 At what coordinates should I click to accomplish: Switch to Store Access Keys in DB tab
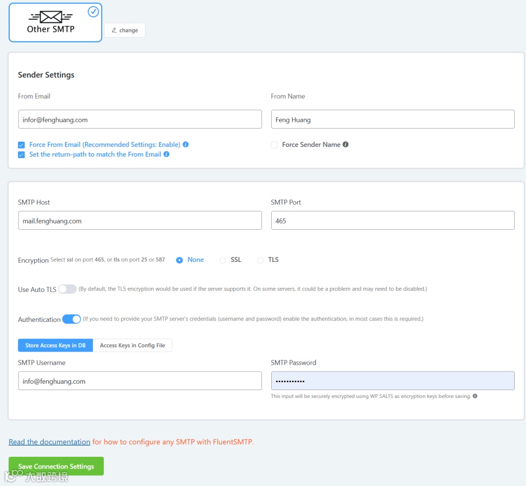[56, 345]
